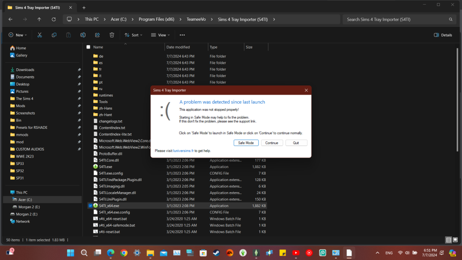462x260 pixels.
Task: Click the Copy icon in toolbar
Action: (x=54, y=35)
